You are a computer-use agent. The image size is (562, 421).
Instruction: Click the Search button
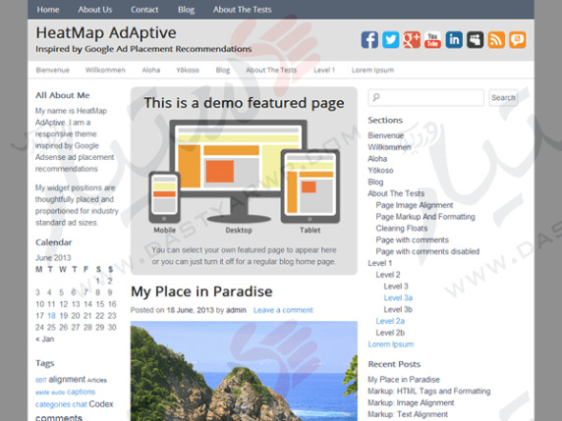[x=503, y=97]
